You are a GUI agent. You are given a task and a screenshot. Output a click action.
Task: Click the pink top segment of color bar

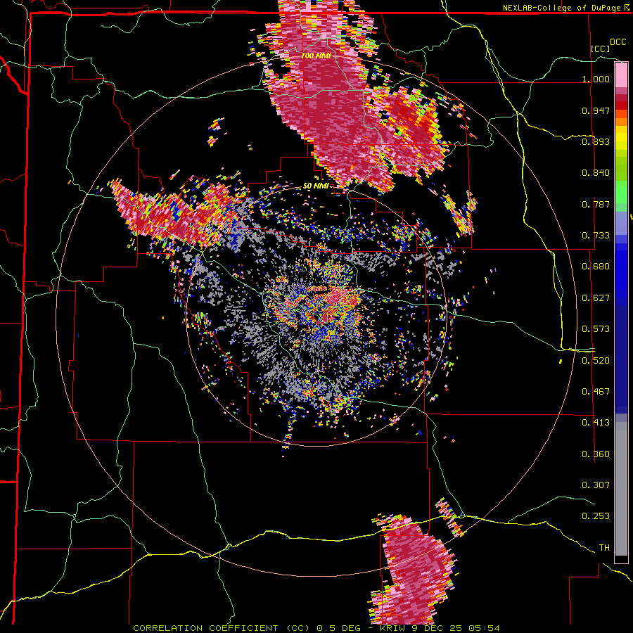click(x=621, y=75)
